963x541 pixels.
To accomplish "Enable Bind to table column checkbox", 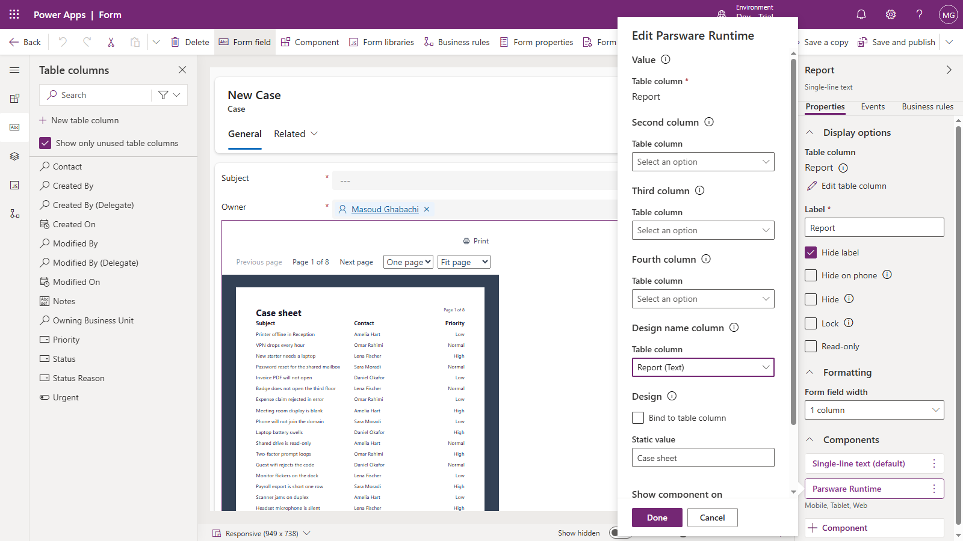I will coord(638,418).
